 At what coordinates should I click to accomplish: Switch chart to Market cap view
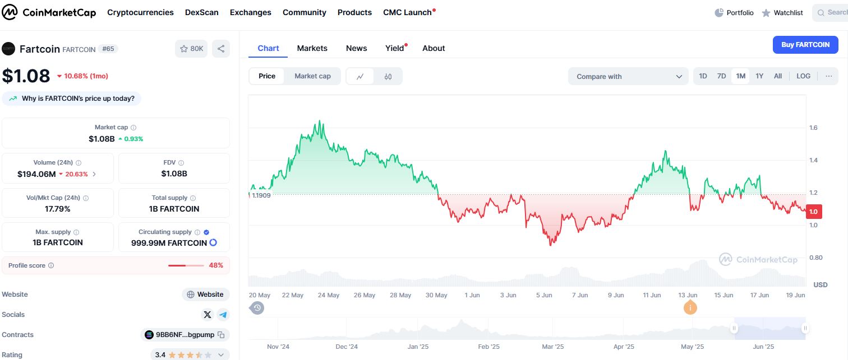point(312,76)
